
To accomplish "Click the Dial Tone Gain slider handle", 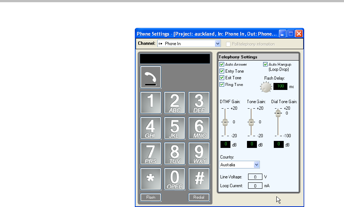I will click(x=278, y=114).
